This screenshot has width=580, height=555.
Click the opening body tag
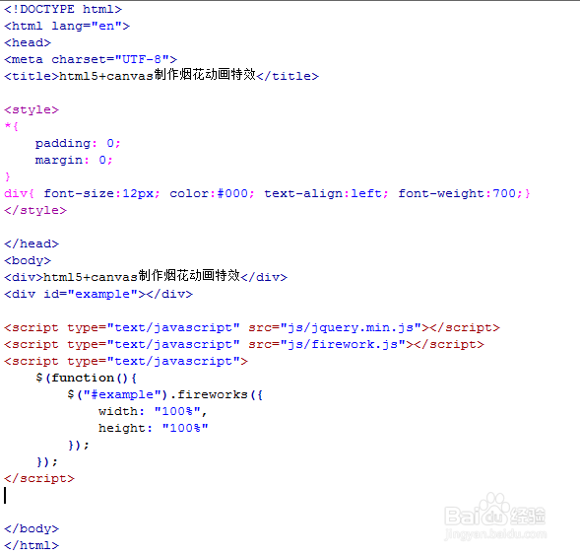(28, 260)
